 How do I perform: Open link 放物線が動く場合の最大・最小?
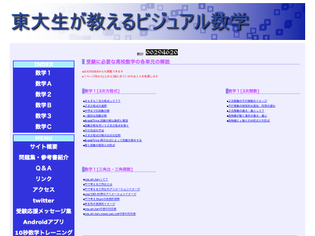pyautogui.click(x=248, y=116)
